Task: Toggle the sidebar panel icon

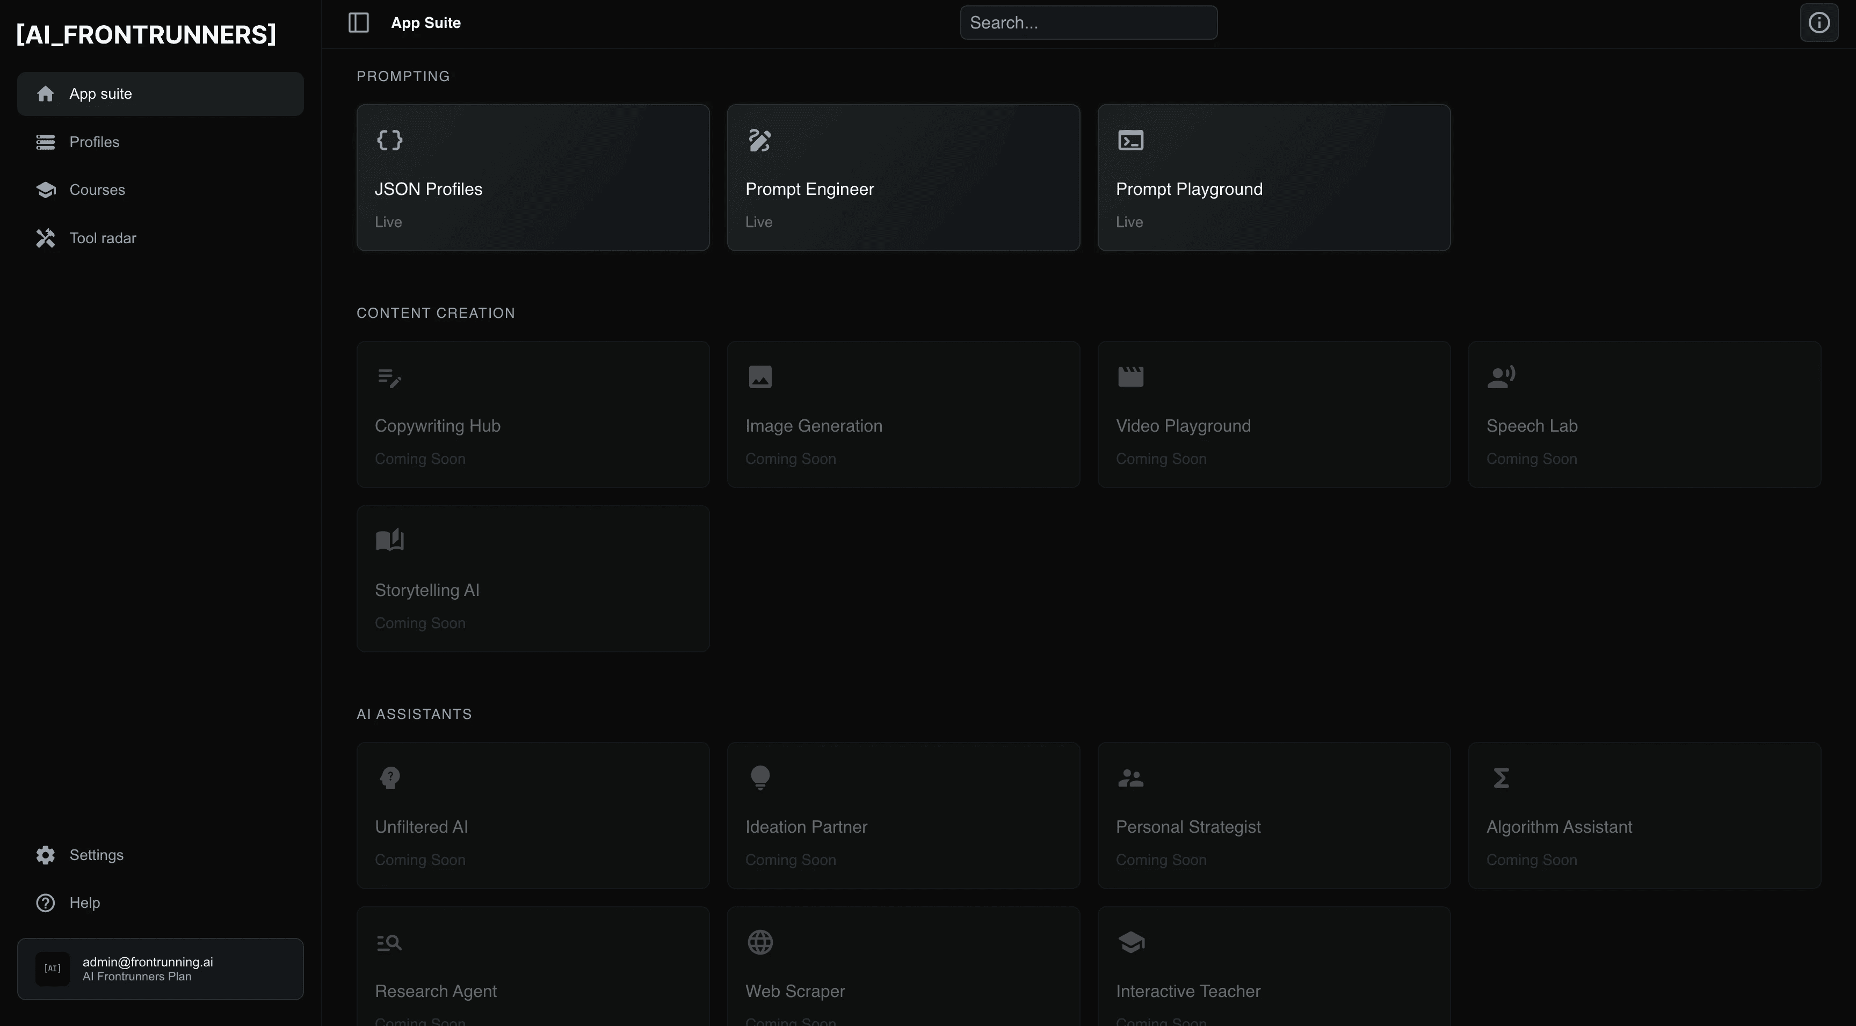Action: point(358,23)
